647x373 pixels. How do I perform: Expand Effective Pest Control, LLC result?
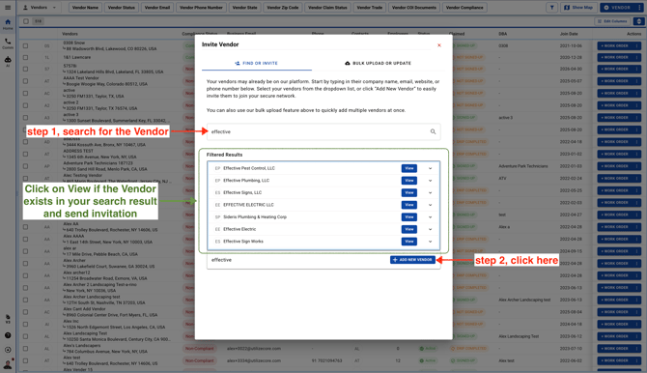[430, 168]
